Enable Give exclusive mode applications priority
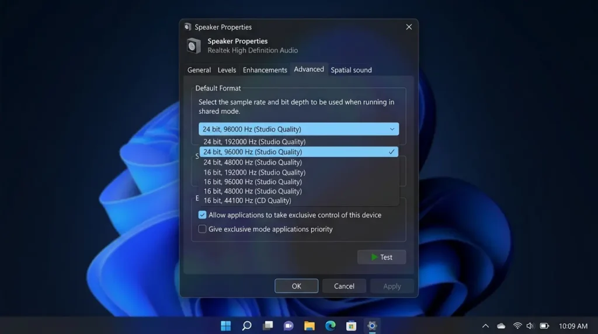This screenshot has height=334, width=598. (x=202, y=229)
